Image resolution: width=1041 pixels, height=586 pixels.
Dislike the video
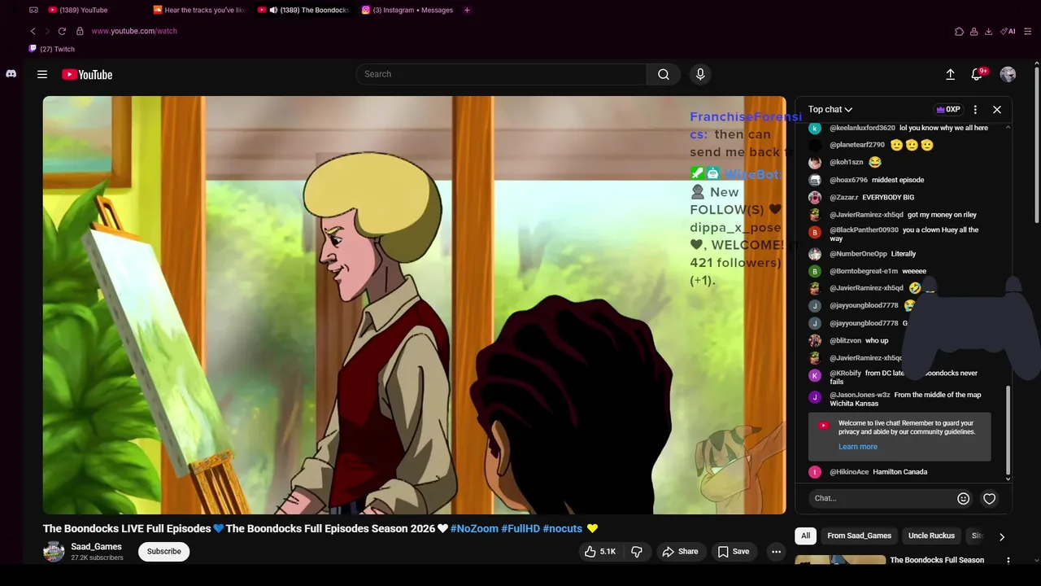click(637, 552)
